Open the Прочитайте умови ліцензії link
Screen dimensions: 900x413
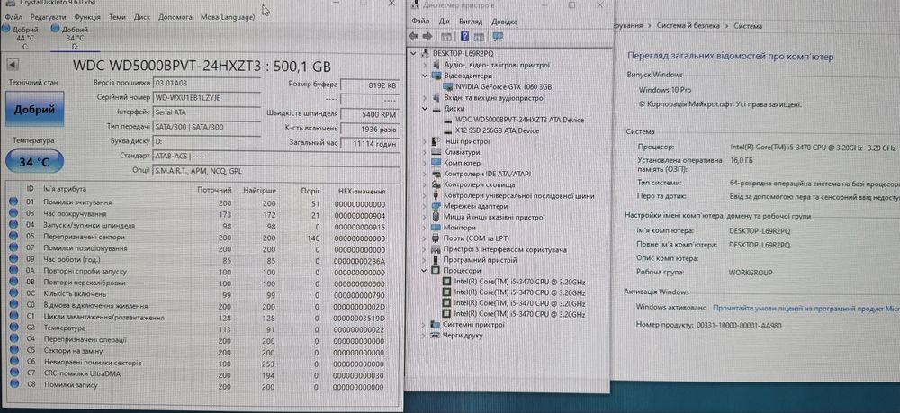[x=806, y=308]
